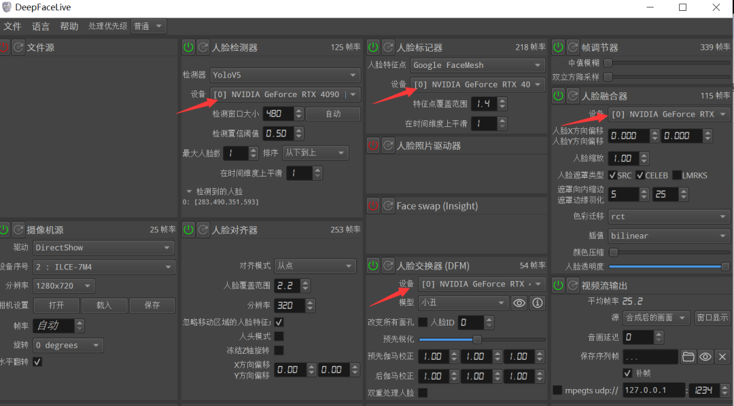Open the 文件 menu

coord(12,26)
